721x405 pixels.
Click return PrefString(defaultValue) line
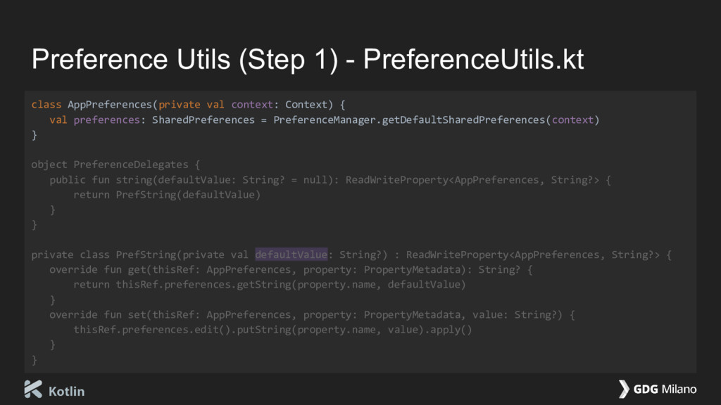pos(167,195)
